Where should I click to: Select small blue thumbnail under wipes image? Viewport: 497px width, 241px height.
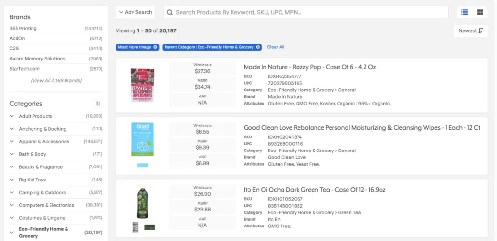click(142, 165)
